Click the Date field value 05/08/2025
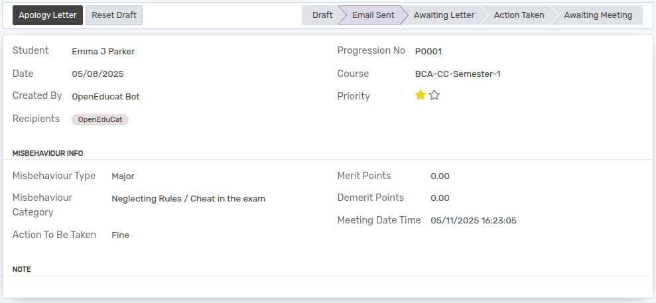656x303 pixels. coord(98,74)
